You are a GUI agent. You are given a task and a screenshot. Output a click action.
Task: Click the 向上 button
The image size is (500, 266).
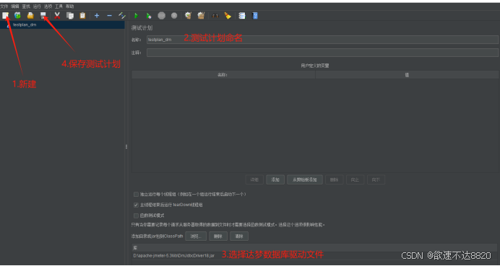(355, 179)
